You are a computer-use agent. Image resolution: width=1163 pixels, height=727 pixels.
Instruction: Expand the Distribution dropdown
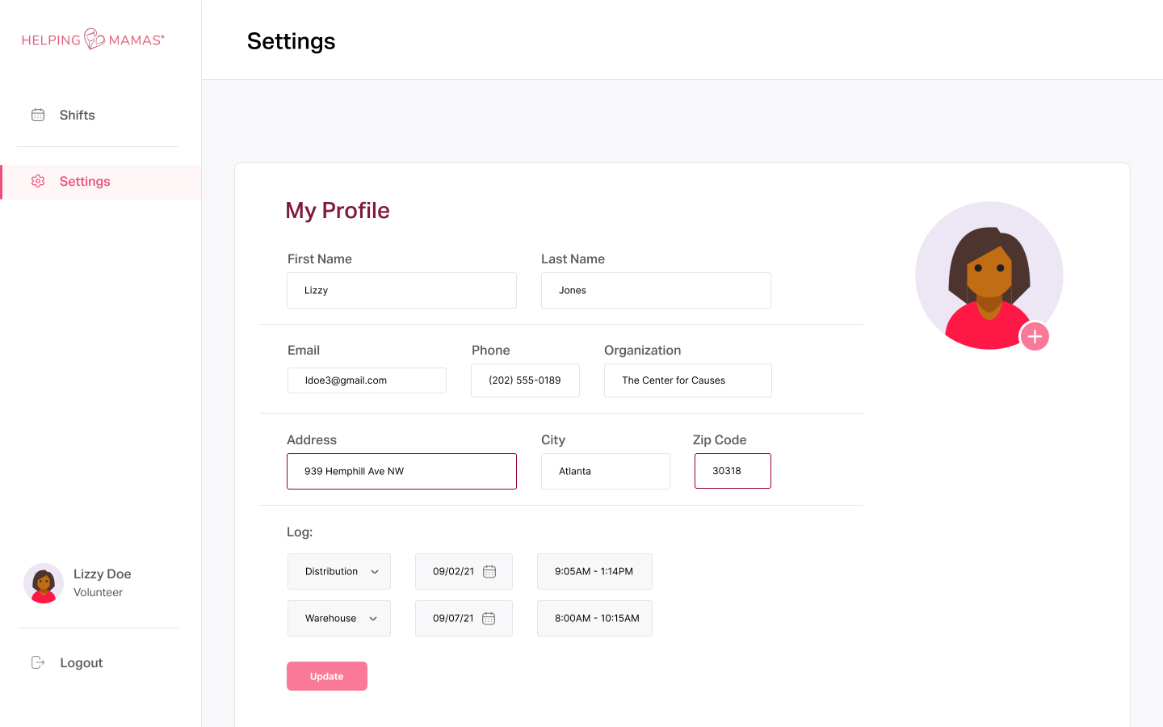pos(339,571)
